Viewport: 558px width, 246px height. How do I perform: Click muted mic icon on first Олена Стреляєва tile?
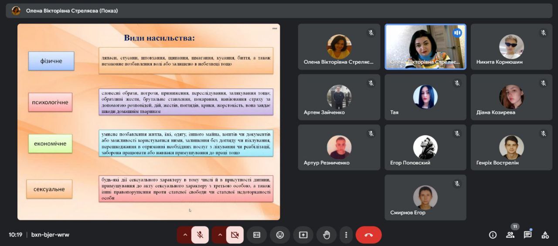(371, 33)
